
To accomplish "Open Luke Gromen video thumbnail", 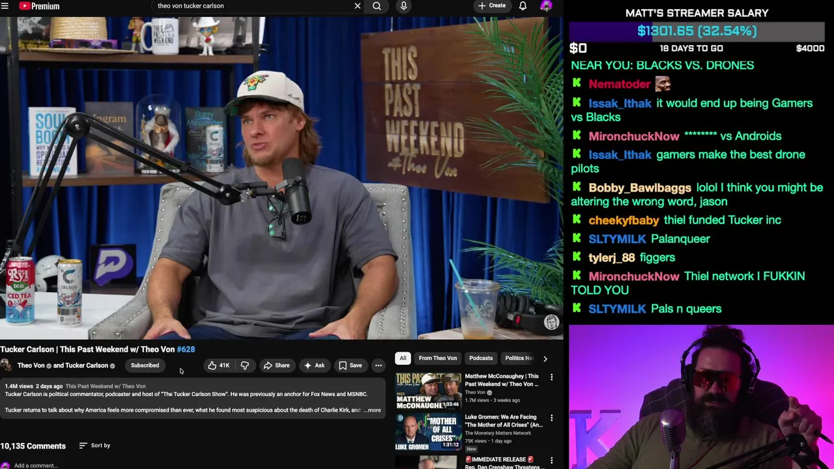I will (427, 432).
